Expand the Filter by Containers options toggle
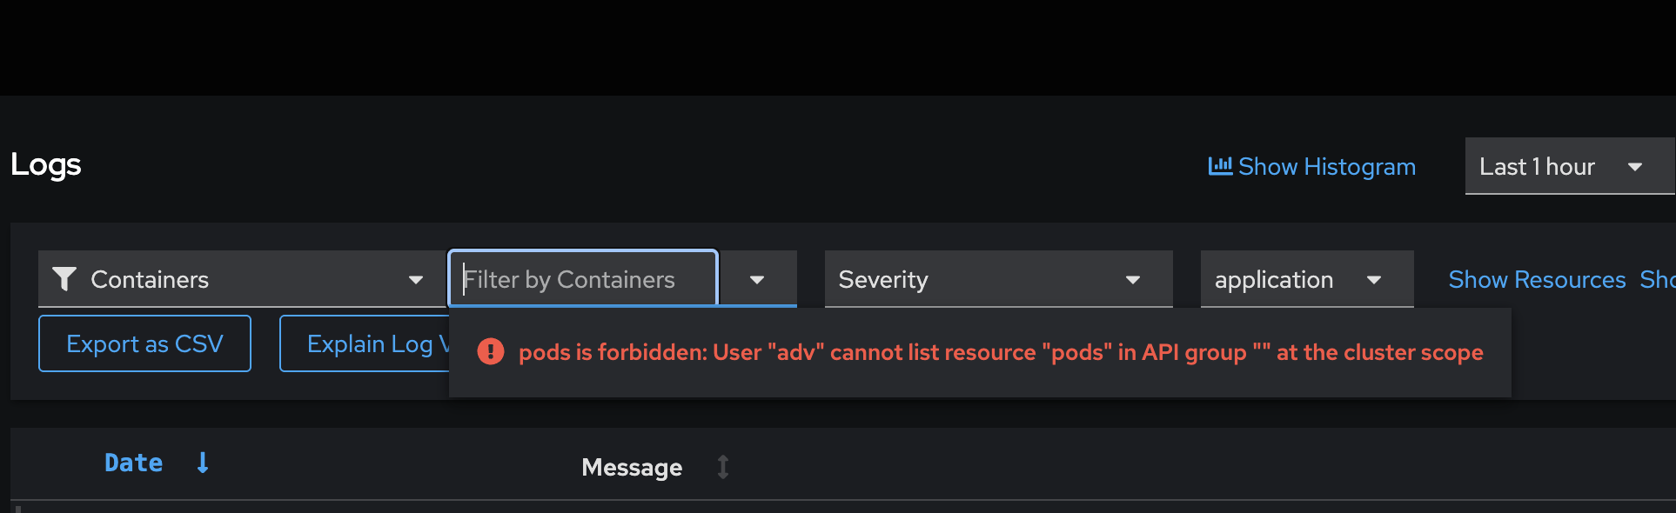This screenshot has width=1676, height=513. 757,279
